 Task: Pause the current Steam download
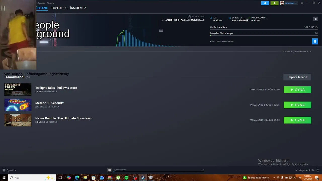point(315,41)
